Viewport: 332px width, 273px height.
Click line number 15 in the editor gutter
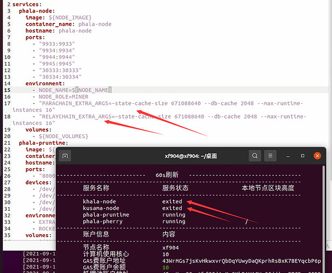(x=7, y=90)
